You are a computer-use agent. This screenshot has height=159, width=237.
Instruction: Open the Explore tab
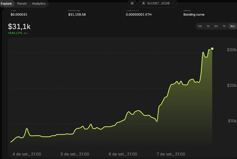(6, 3)
